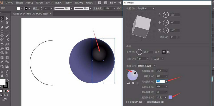The image size is (214, 106).
Task: Select the Pen tool
Action: tap(2, 27)
